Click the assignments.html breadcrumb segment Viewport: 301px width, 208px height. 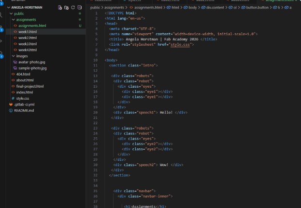coord(148,7)
